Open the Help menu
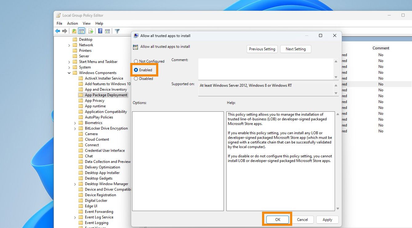Image resolution: width=412 pixels, height=228 pixels. coord(99,23)
